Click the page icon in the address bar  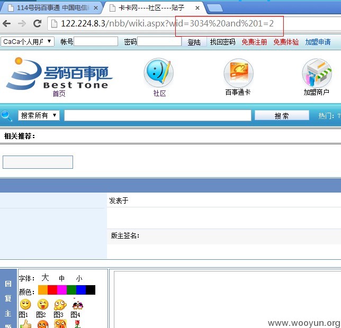coord(54,23)
